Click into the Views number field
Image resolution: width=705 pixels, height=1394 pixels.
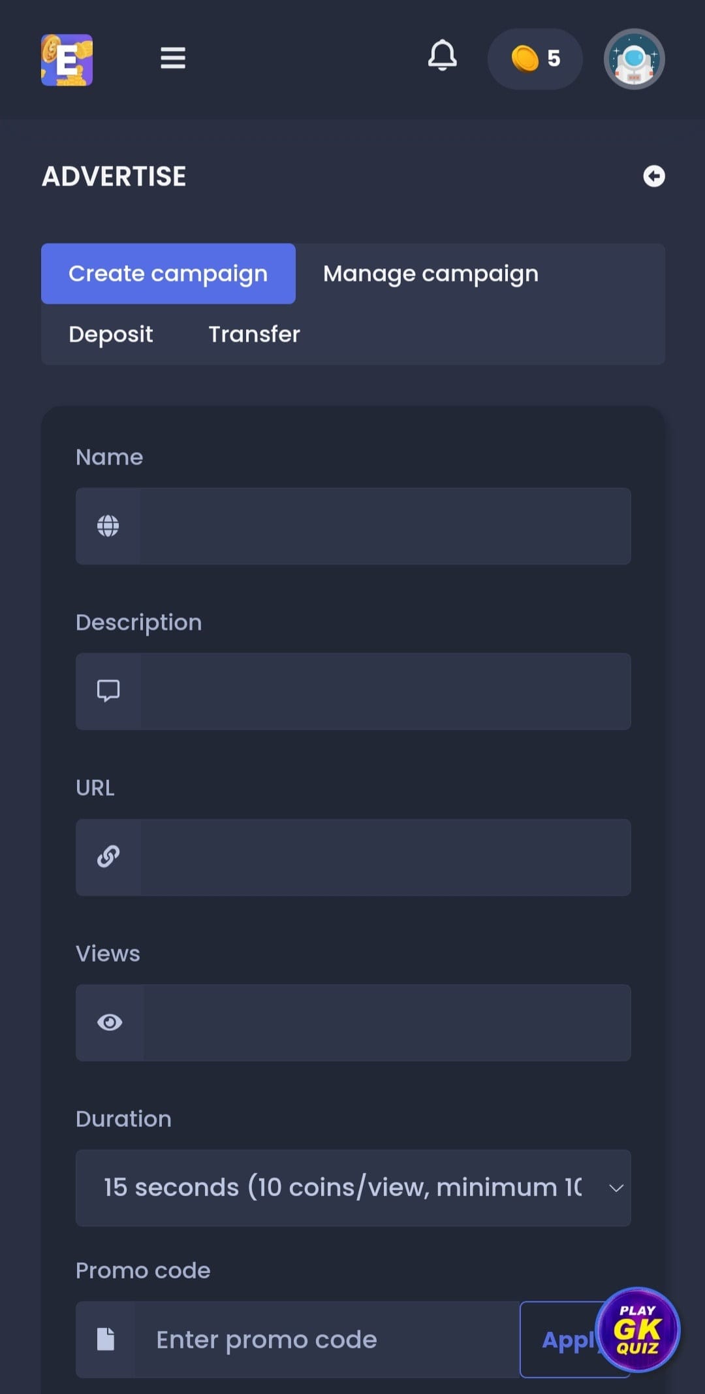(x=385, y=1022)
